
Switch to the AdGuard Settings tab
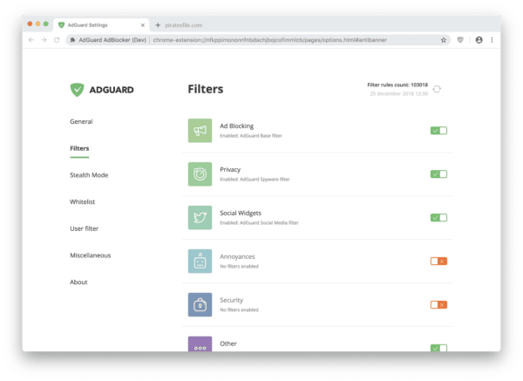(x=101, y=25)
